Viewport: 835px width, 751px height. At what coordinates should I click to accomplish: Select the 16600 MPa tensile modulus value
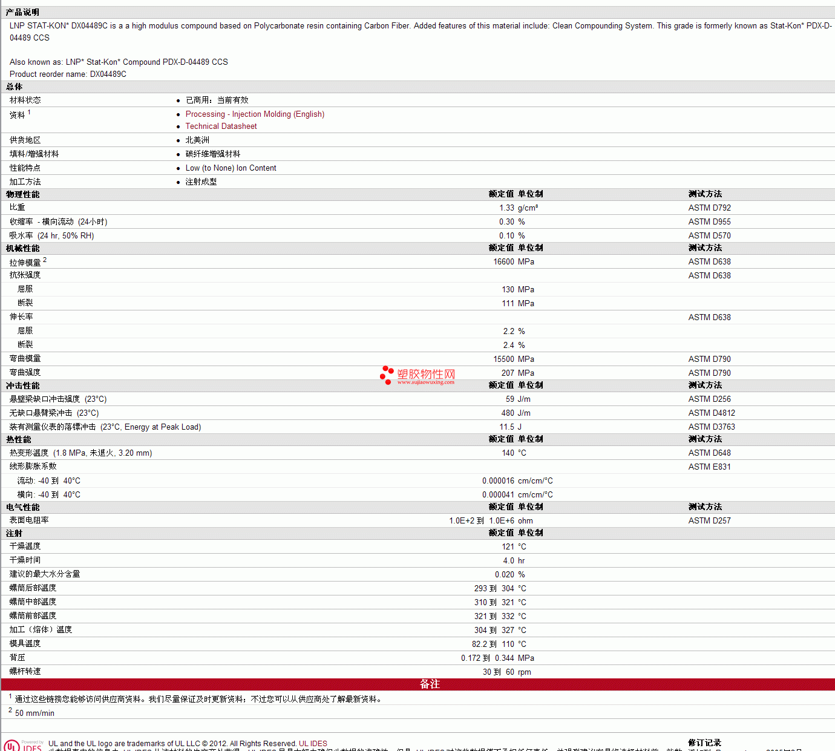click(514, 262)
